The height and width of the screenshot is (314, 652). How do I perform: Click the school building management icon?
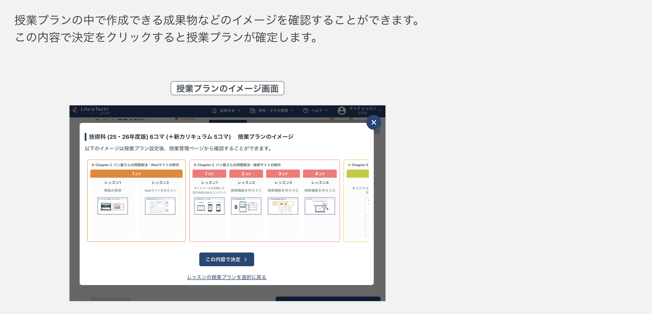[x=253, y=111]
